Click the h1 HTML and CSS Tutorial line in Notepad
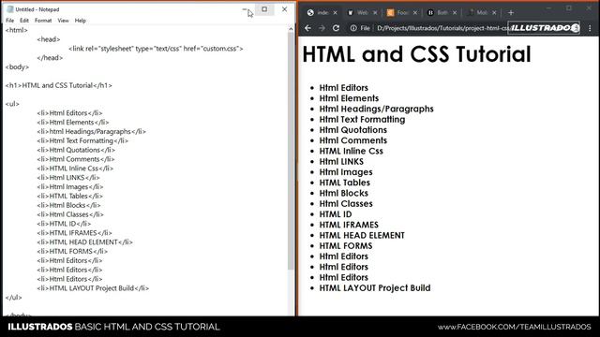Image resolution: width=600 pixels, height=337 pixels. [x=59, y=85]
